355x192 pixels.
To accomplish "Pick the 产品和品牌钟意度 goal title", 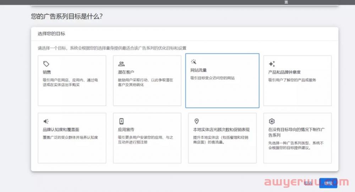I will point(284,72).
